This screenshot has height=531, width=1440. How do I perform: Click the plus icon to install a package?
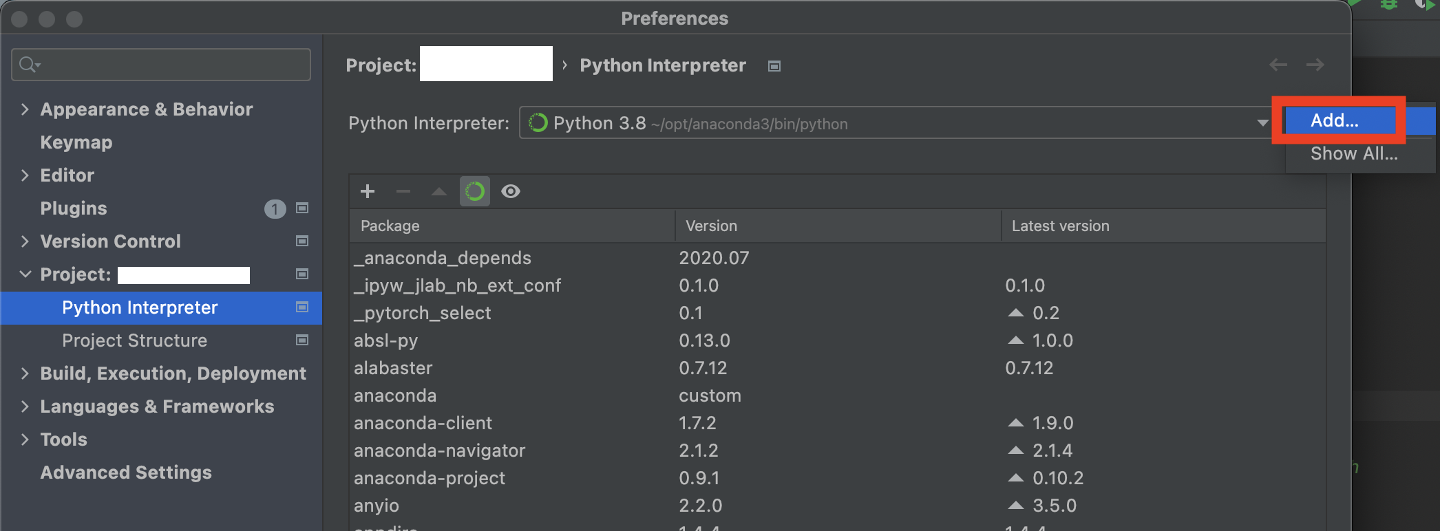click(x=368, y=191)
